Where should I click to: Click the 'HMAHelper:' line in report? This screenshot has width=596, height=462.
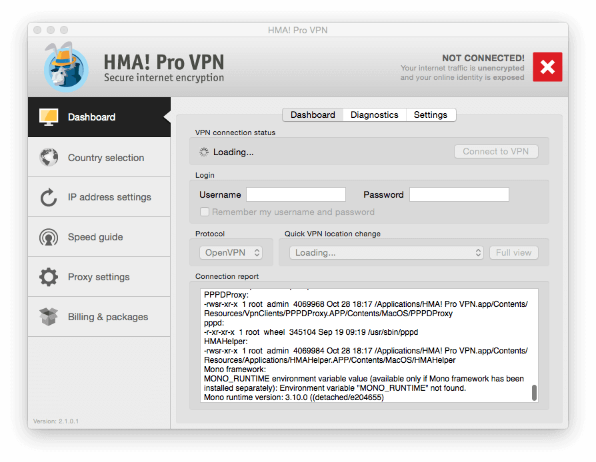click(x=226, y=342)
